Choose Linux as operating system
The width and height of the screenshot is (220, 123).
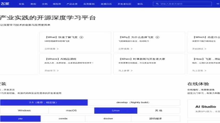click(116, 110)
